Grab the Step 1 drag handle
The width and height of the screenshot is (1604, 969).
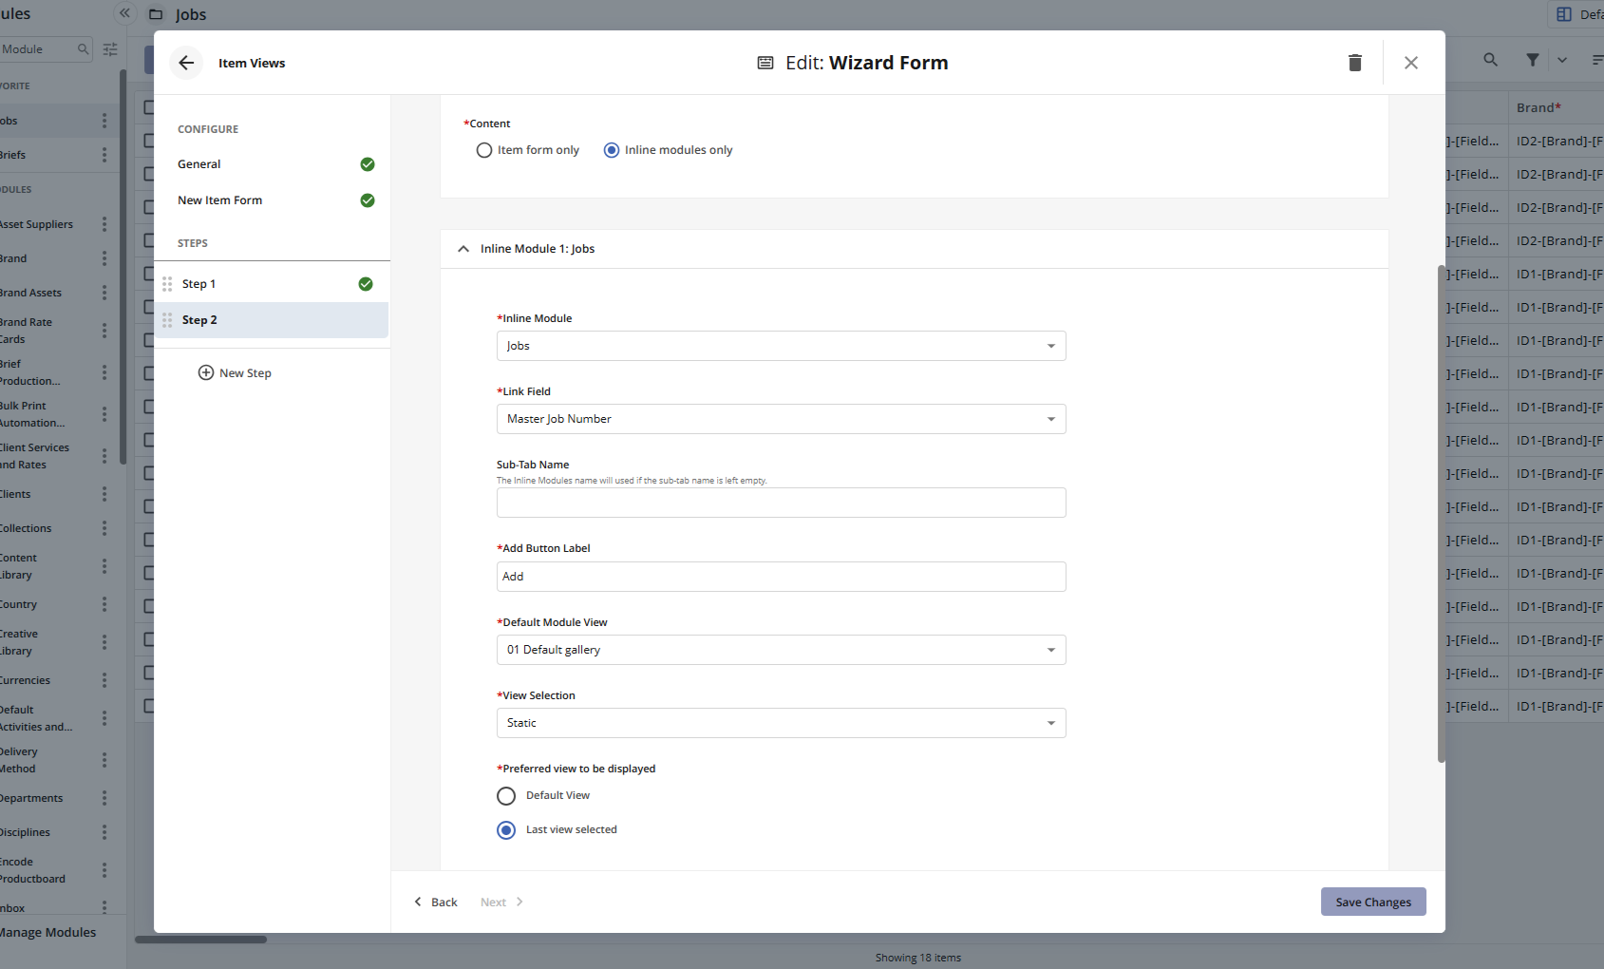click(x=167, y=284)
